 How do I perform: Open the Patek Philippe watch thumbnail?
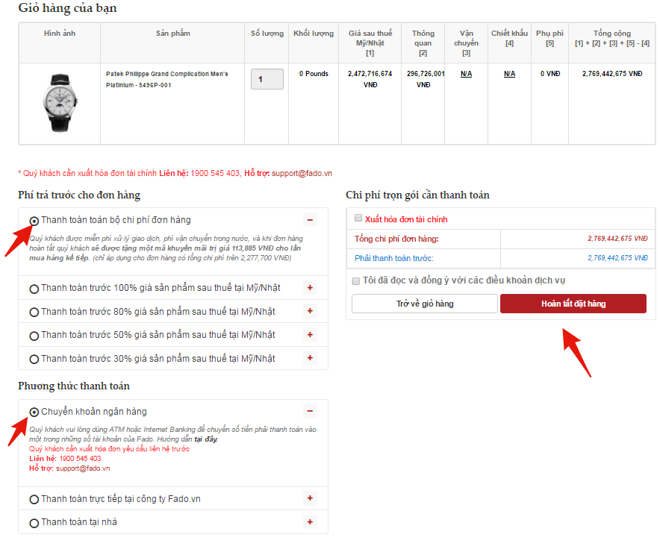[x=60, y=103]
